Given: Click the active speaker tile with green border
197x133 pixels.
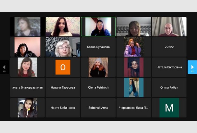Looking at the screenshot, I should click(98, 27).
